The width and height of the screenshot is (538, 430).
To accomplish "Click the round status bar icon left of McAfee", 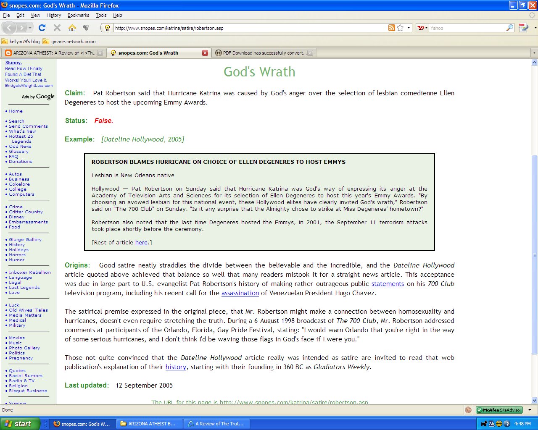I will [x=468, y=410].
